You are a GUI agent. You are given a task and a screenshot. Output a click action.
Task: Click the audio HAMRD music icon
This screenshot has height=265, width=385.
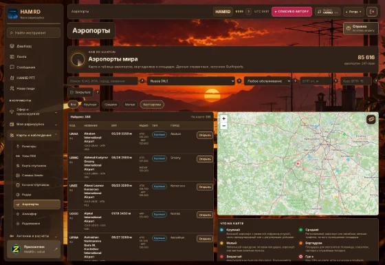(x=320, y=12)
